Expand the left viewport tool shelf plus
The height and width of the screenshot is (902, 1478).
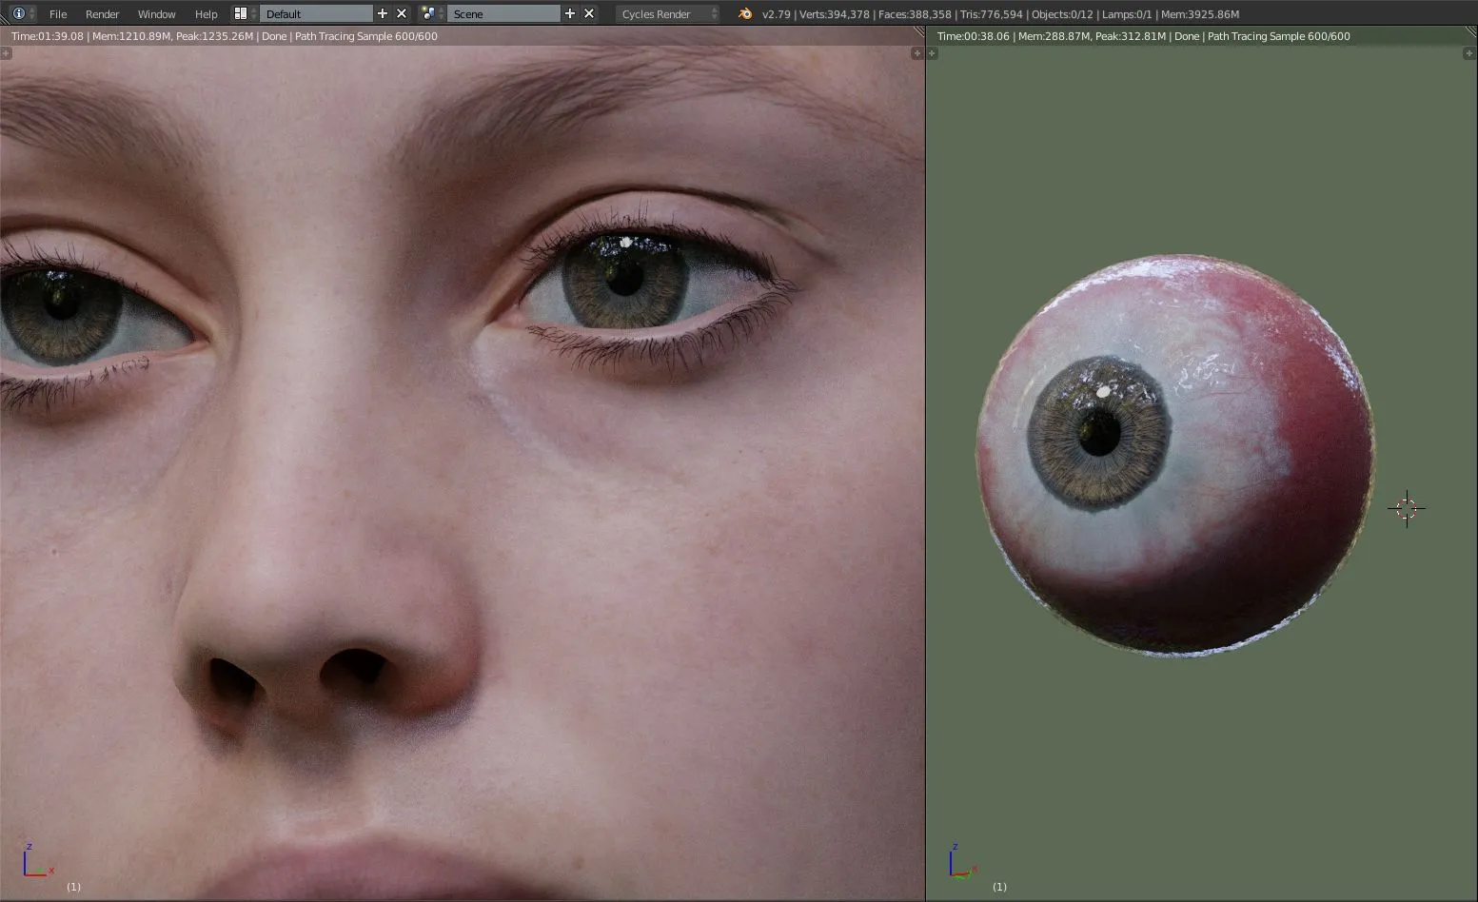click(6, 53)
